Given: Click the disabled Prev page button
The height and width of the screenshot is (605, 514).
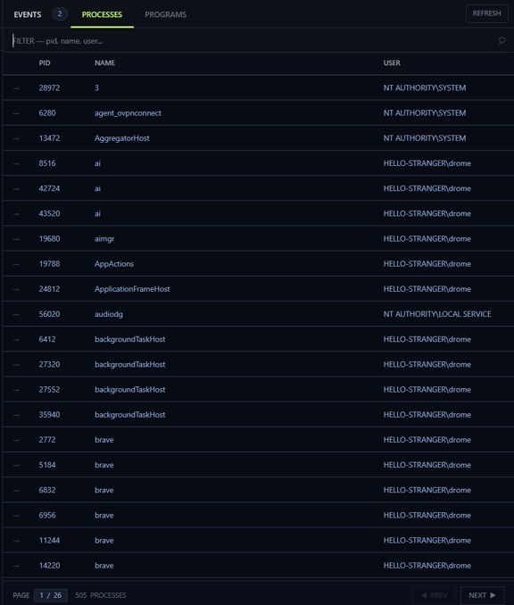Looking at the screenshot, I should (434, 595).
